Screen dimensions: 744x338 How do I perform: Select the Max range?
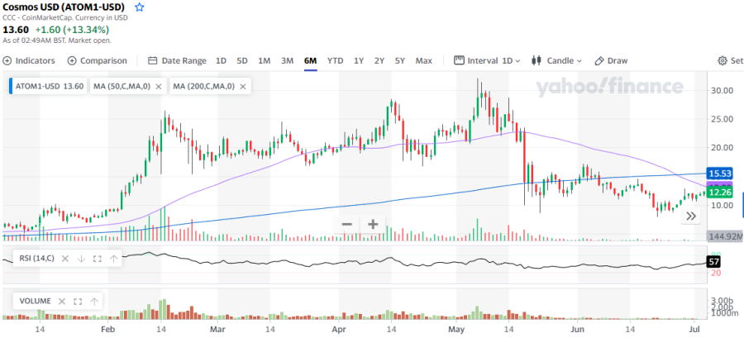tap(424, 60)
